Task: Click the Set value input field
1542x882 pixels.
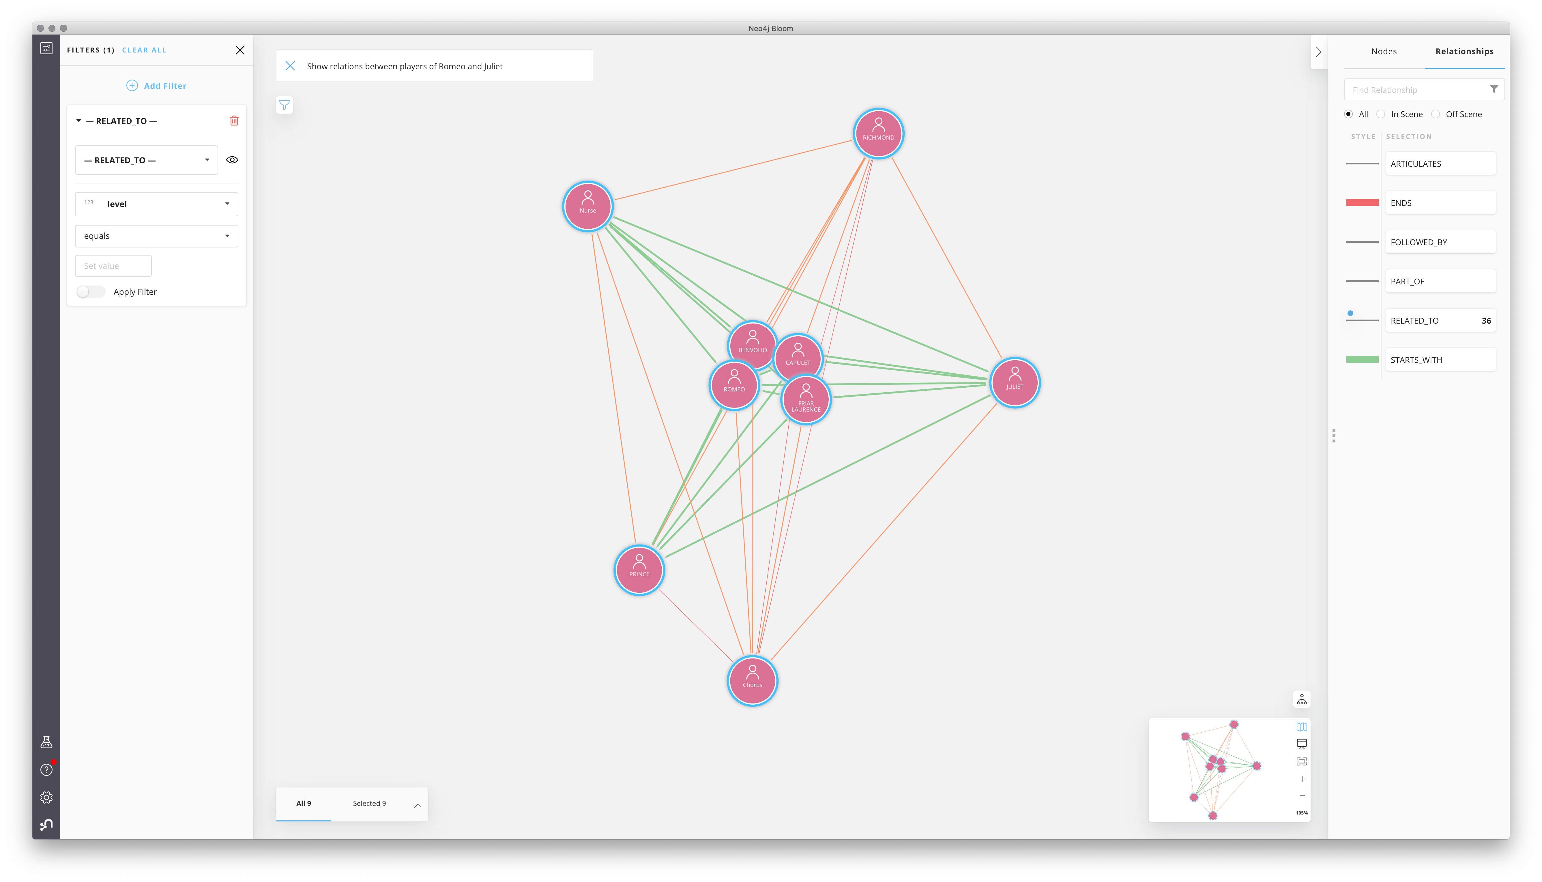Action: [x=113, y=266]
